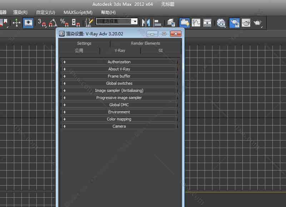This screenshot has width=286, height=207.
Task: Click the Render Production teapot icon
Action: [257, 23]
